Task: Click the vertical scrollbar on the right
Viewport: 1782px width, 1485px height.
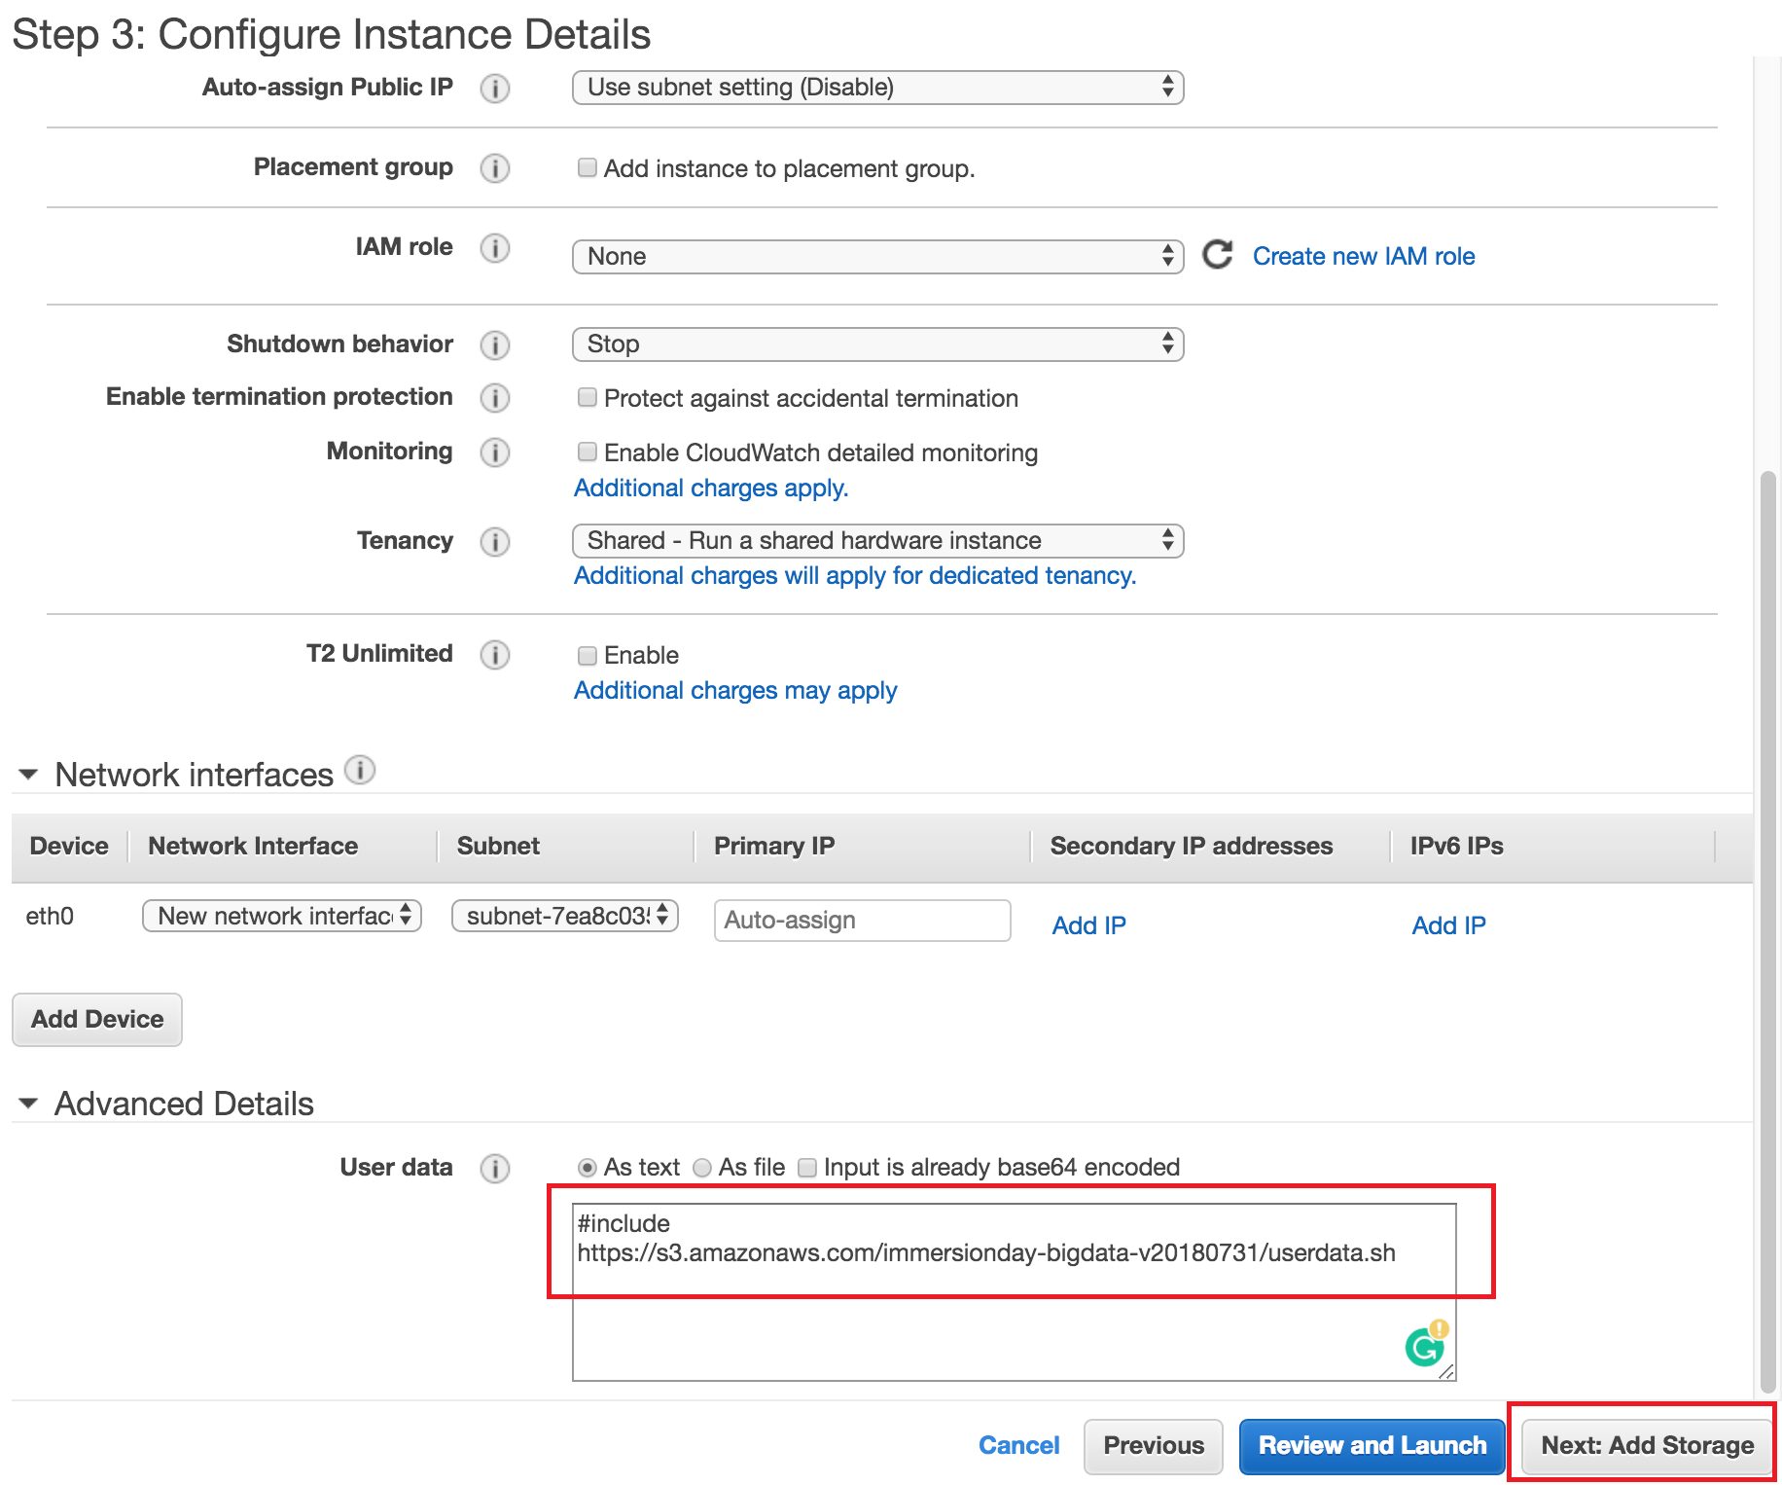Action: [1767, 924]
